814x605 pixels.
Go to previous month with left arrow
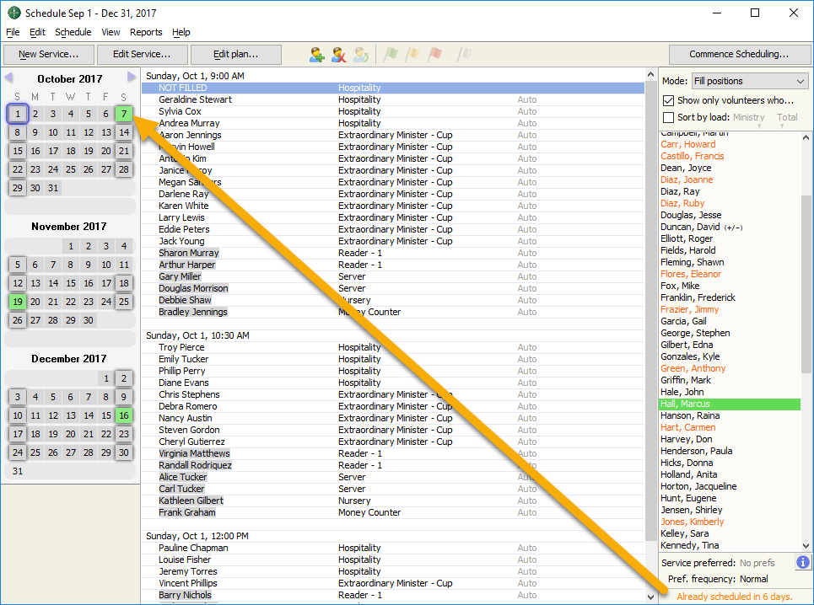pos(8,78)
